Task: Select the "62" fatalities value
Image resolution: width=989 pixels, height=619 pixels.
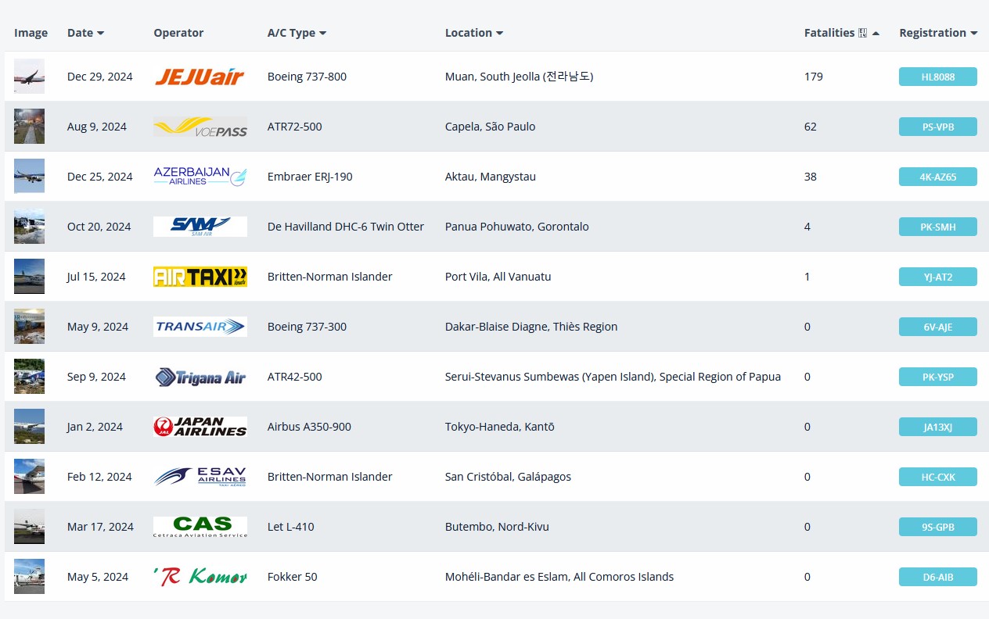Action: pos(811,127)
